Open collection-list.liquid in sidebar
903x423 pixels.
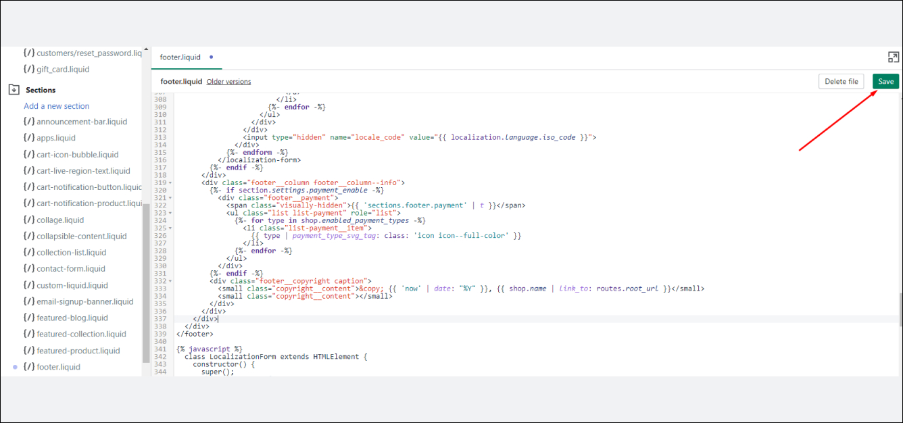[x=72, y=252]
